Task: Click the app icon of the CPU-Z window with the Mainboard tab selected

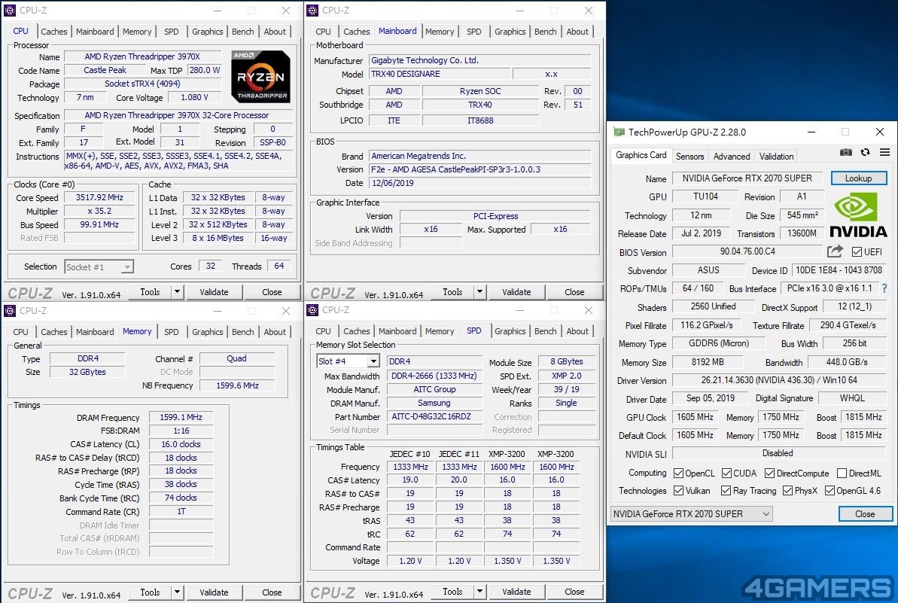Action: (312, 11)
